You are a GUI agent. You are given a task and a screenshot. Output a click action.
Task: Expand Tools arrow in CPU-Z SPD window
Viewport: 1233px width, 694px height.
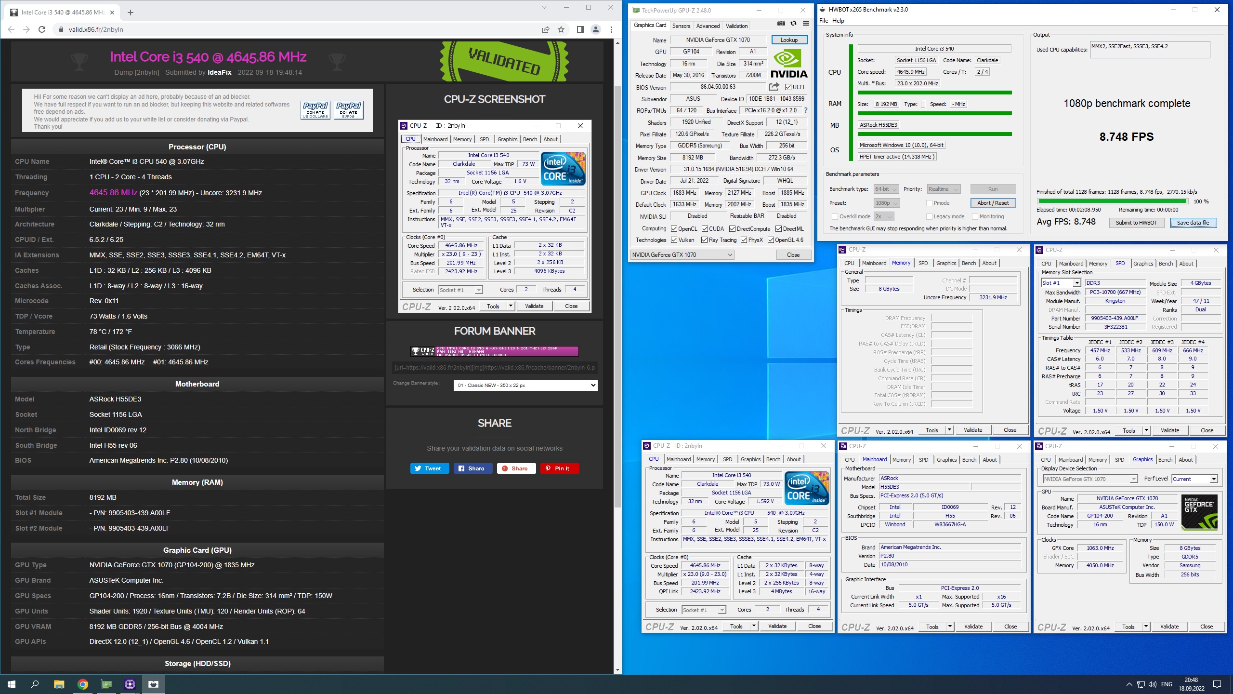[x=1146, y=430]
